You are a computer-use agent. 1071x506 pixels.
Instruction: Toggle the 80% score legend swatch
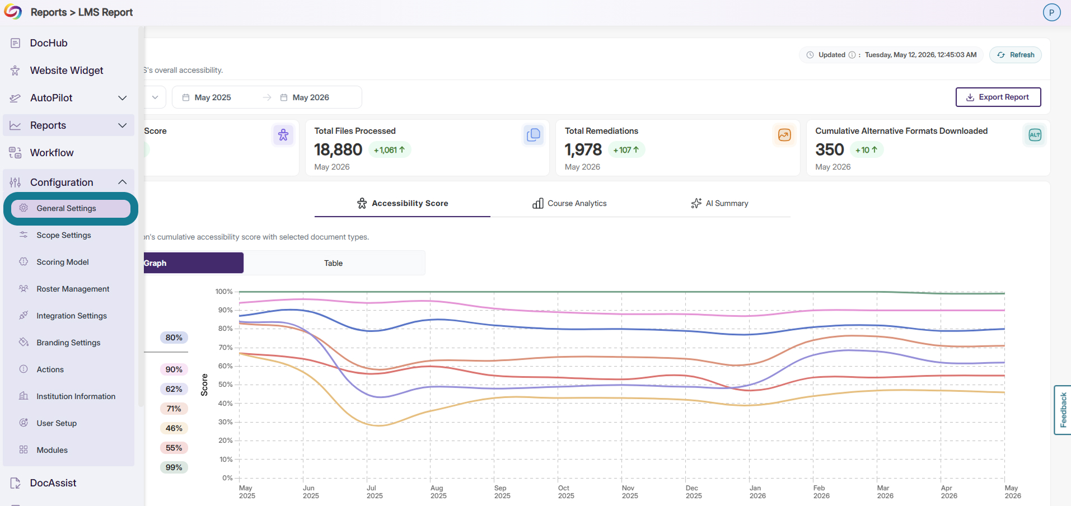click(x=174, y=338)
